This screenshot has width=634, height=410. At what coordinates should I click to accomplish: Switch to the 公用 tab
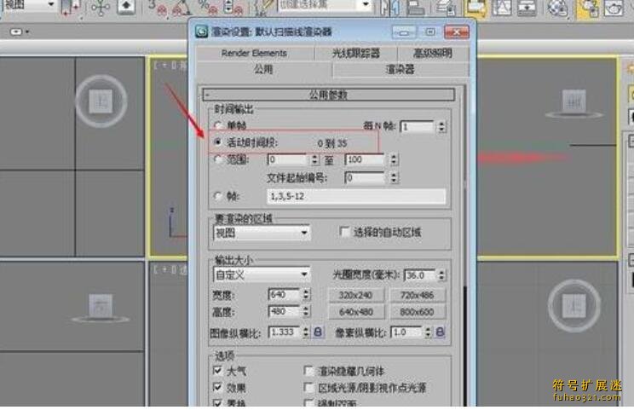tap(263, 69)
